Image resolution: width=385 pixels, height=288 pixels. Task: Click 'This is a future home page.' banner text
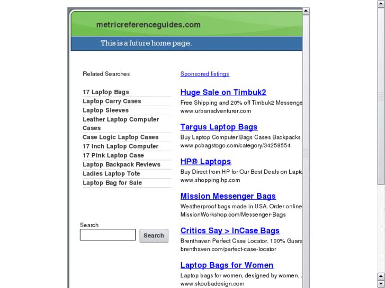tap(146, 43)
